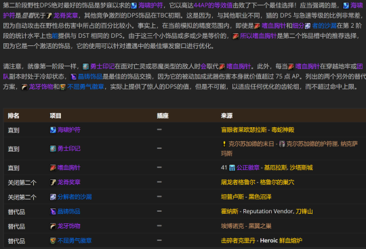Click the 勇士印记 icon in the paragraph
This screenshot has width=366, height=249.
[85, 67]
